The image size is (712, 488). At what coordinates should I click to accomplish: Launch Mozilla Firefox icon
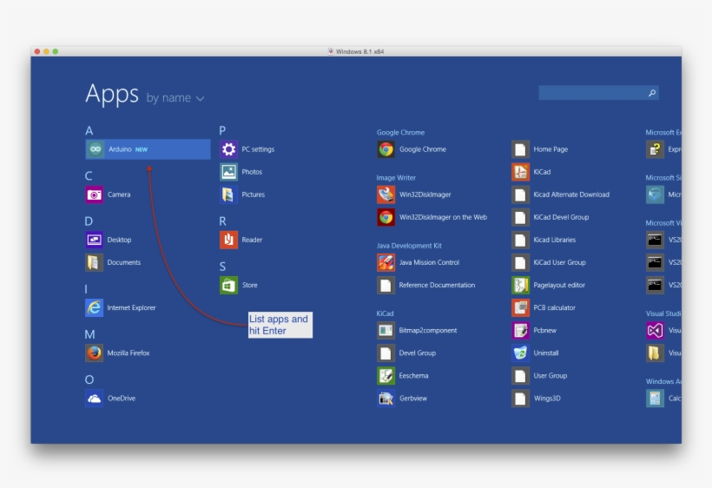[x=95, y=353]
